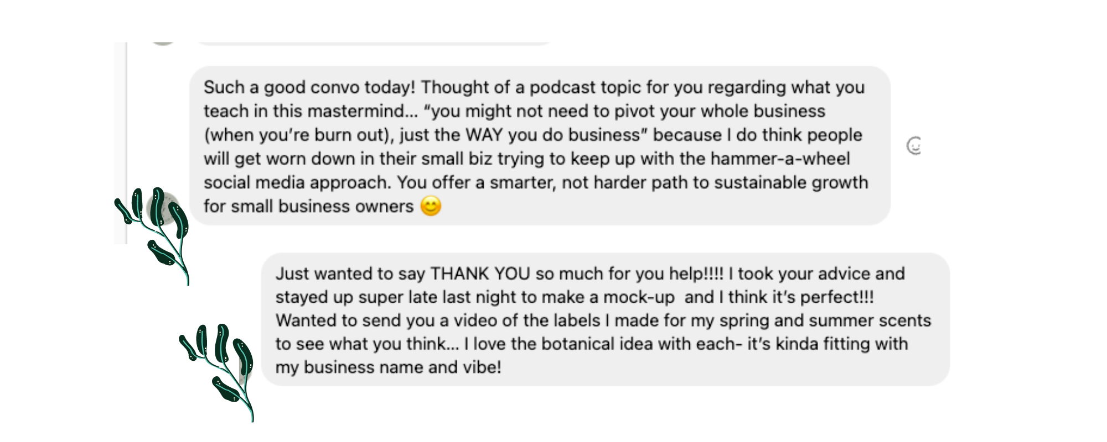Click the phrase 'hammer-a-wheel'
Image resolution: width=1107 pixels, height=442 pixels.
click(780, 159)
